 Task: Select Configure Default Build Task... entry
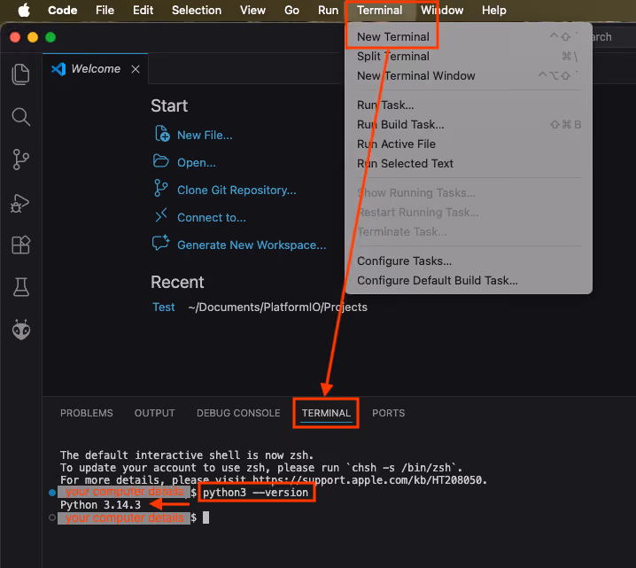pyautogui.click(x=468, y=280)
